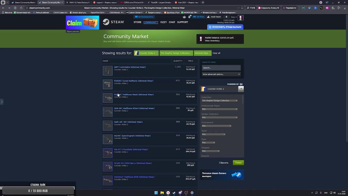Remove the Counter-Strike 2 filter tag

(x=157, y=53)
